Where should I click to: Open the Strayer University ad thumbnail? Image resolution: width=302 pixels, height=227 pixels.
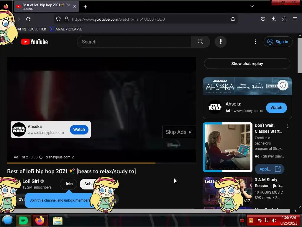228,147
